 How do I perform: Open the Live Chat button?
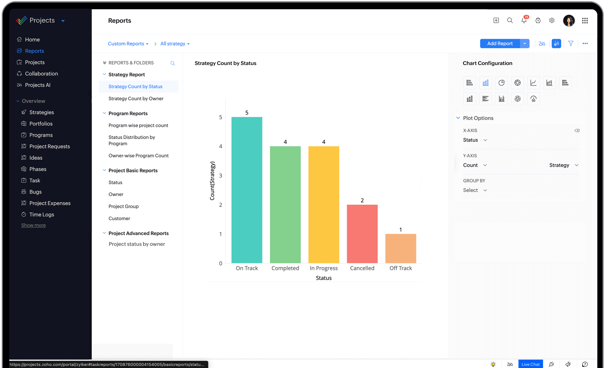pyautogui.click(x=530, y=364)
